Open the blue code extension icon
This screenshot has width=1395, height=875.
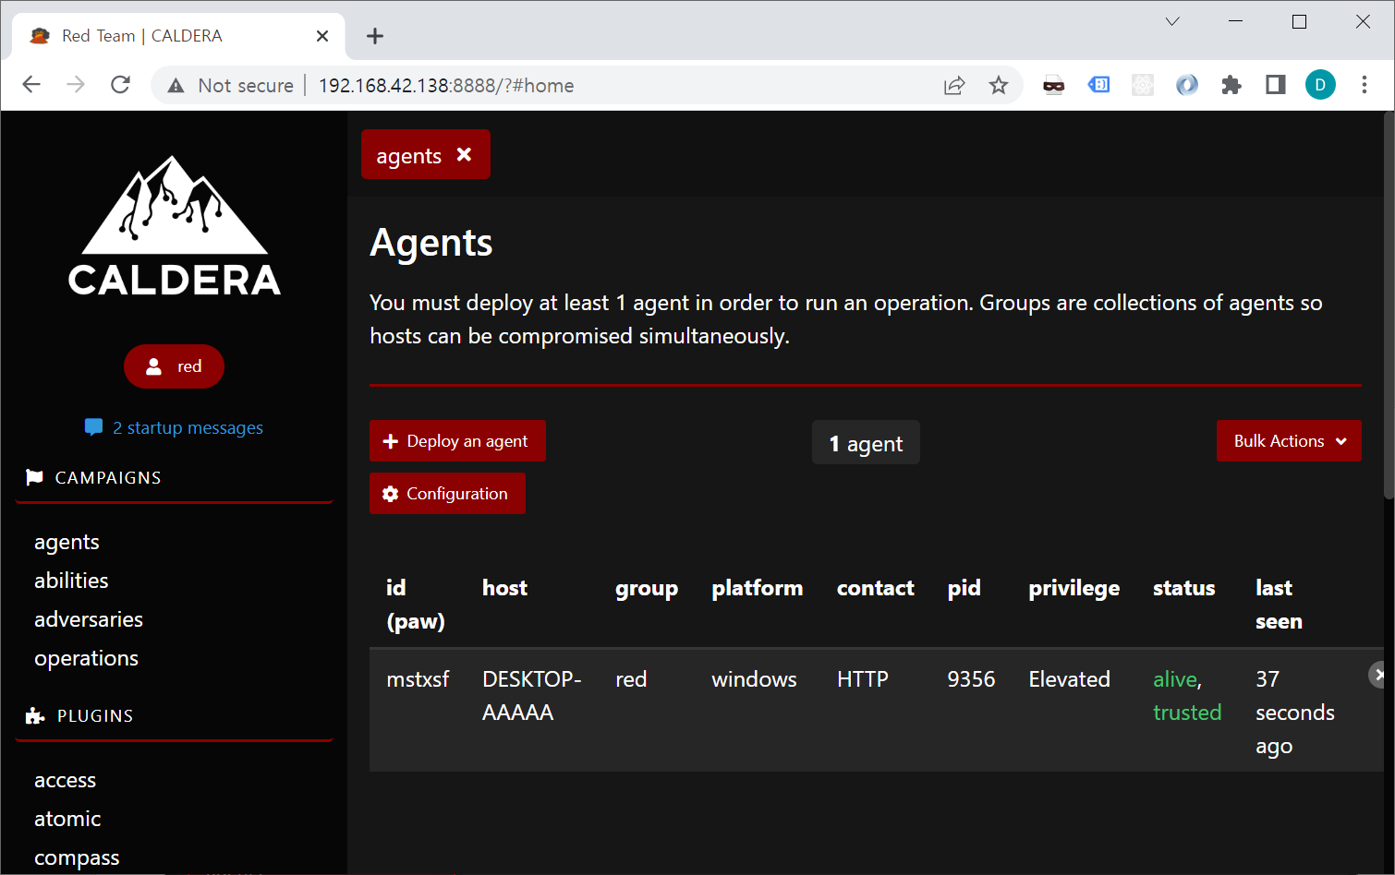point(1098,85)
